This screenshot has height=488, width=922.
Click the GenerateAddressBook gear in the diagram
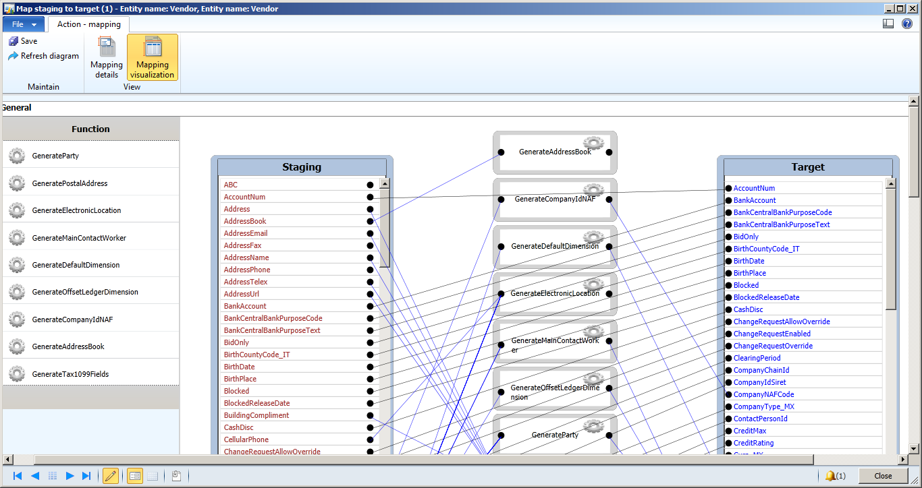click(593, 144)
